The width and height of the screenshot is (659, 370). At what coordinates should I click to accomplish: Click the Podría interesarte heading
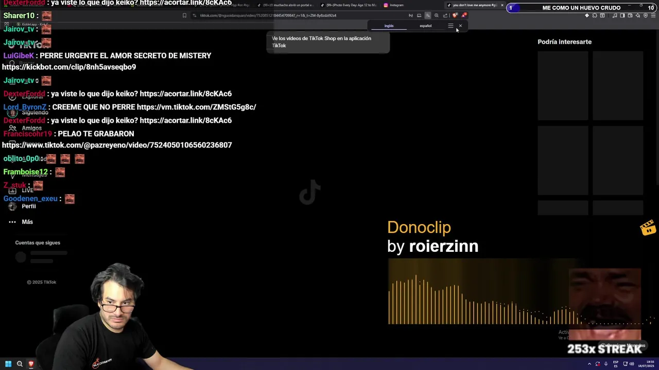pos(564,42)
